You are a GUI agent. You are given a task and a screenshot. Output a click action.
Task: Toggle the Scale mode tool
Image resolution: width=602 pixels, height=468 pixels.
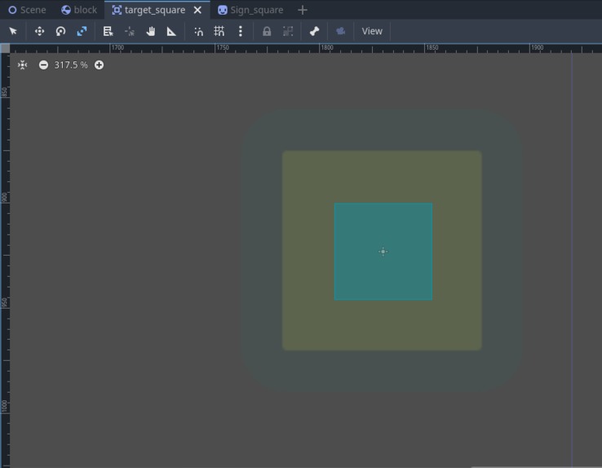coord(82,31)
